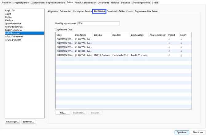The image size is (206, 136).
Task: Toggle Import checkmark in the CH002751ZO22 row
Action: pos(169,55)
